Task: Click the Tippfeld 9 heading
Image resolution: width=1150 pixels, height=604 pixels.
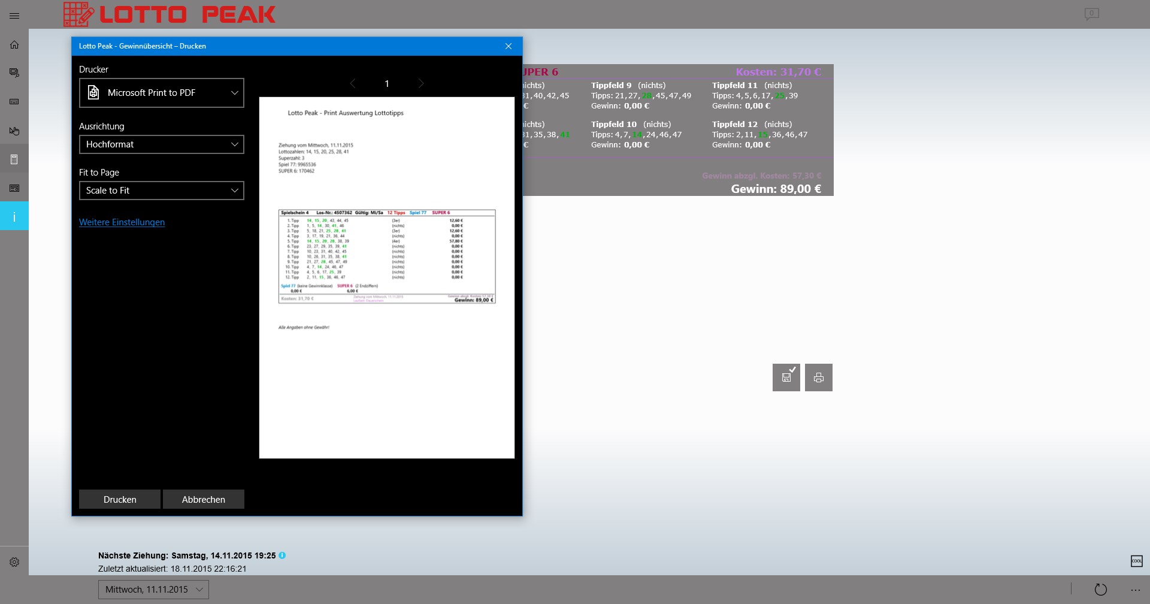Action: [612, 85]
